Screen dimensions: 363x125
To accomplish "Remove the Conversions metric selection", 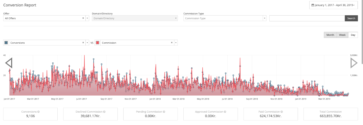I will [x=83, y=43].
